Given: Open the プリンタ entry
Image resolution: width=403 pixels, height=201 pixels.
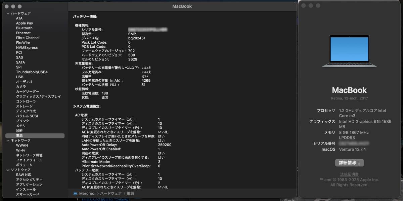Looking at the screenshot, I should click(23, 121).
